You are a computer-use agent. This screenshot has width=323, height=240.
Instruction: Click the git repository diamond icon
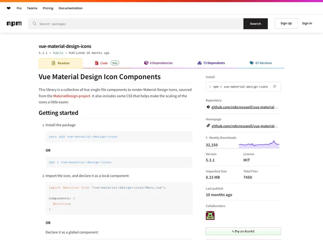(208, 107)
